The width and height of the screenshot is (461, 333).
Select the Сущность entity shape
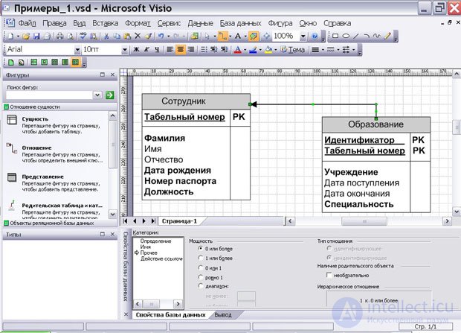tap(54, 125)
